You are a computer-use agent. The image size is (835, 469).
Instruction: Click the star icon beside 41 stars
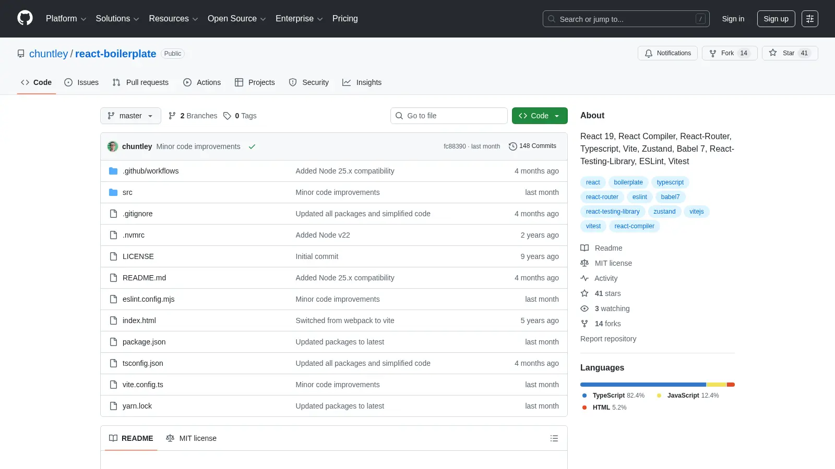[x=584, y=293]
